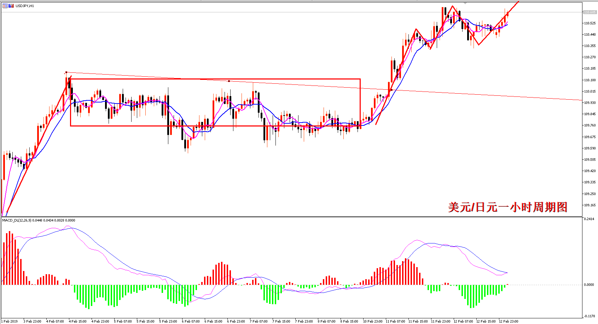The width and height of the screenshot is (598, 324).
Task: Click the USDJPY,H1 chart title
Action: pyautogui.click(x=25, y=6)
